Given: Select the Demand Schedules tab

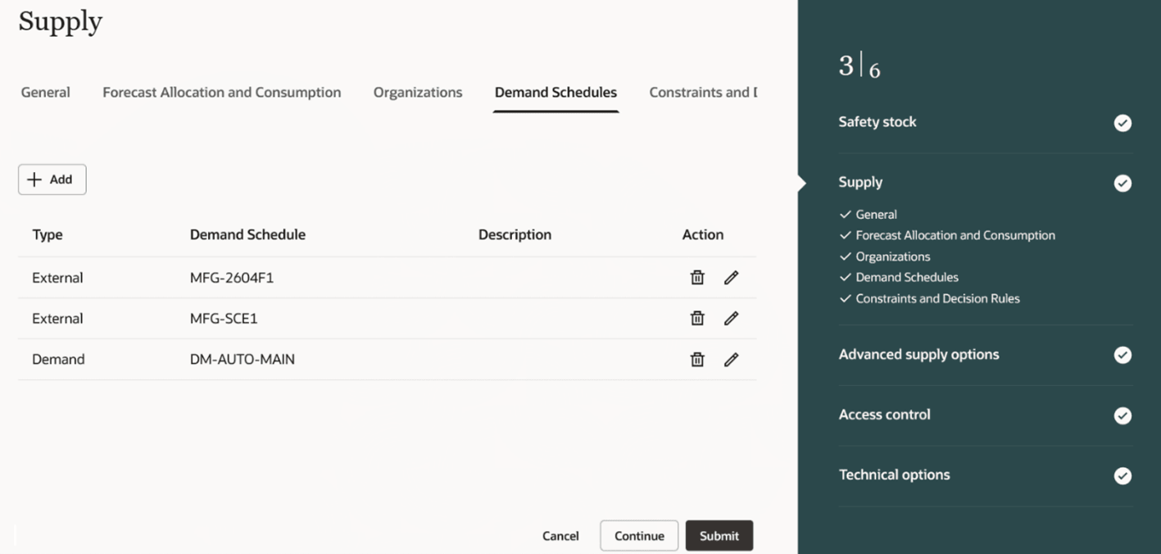Looking at the screenshot, I should 556,93.
